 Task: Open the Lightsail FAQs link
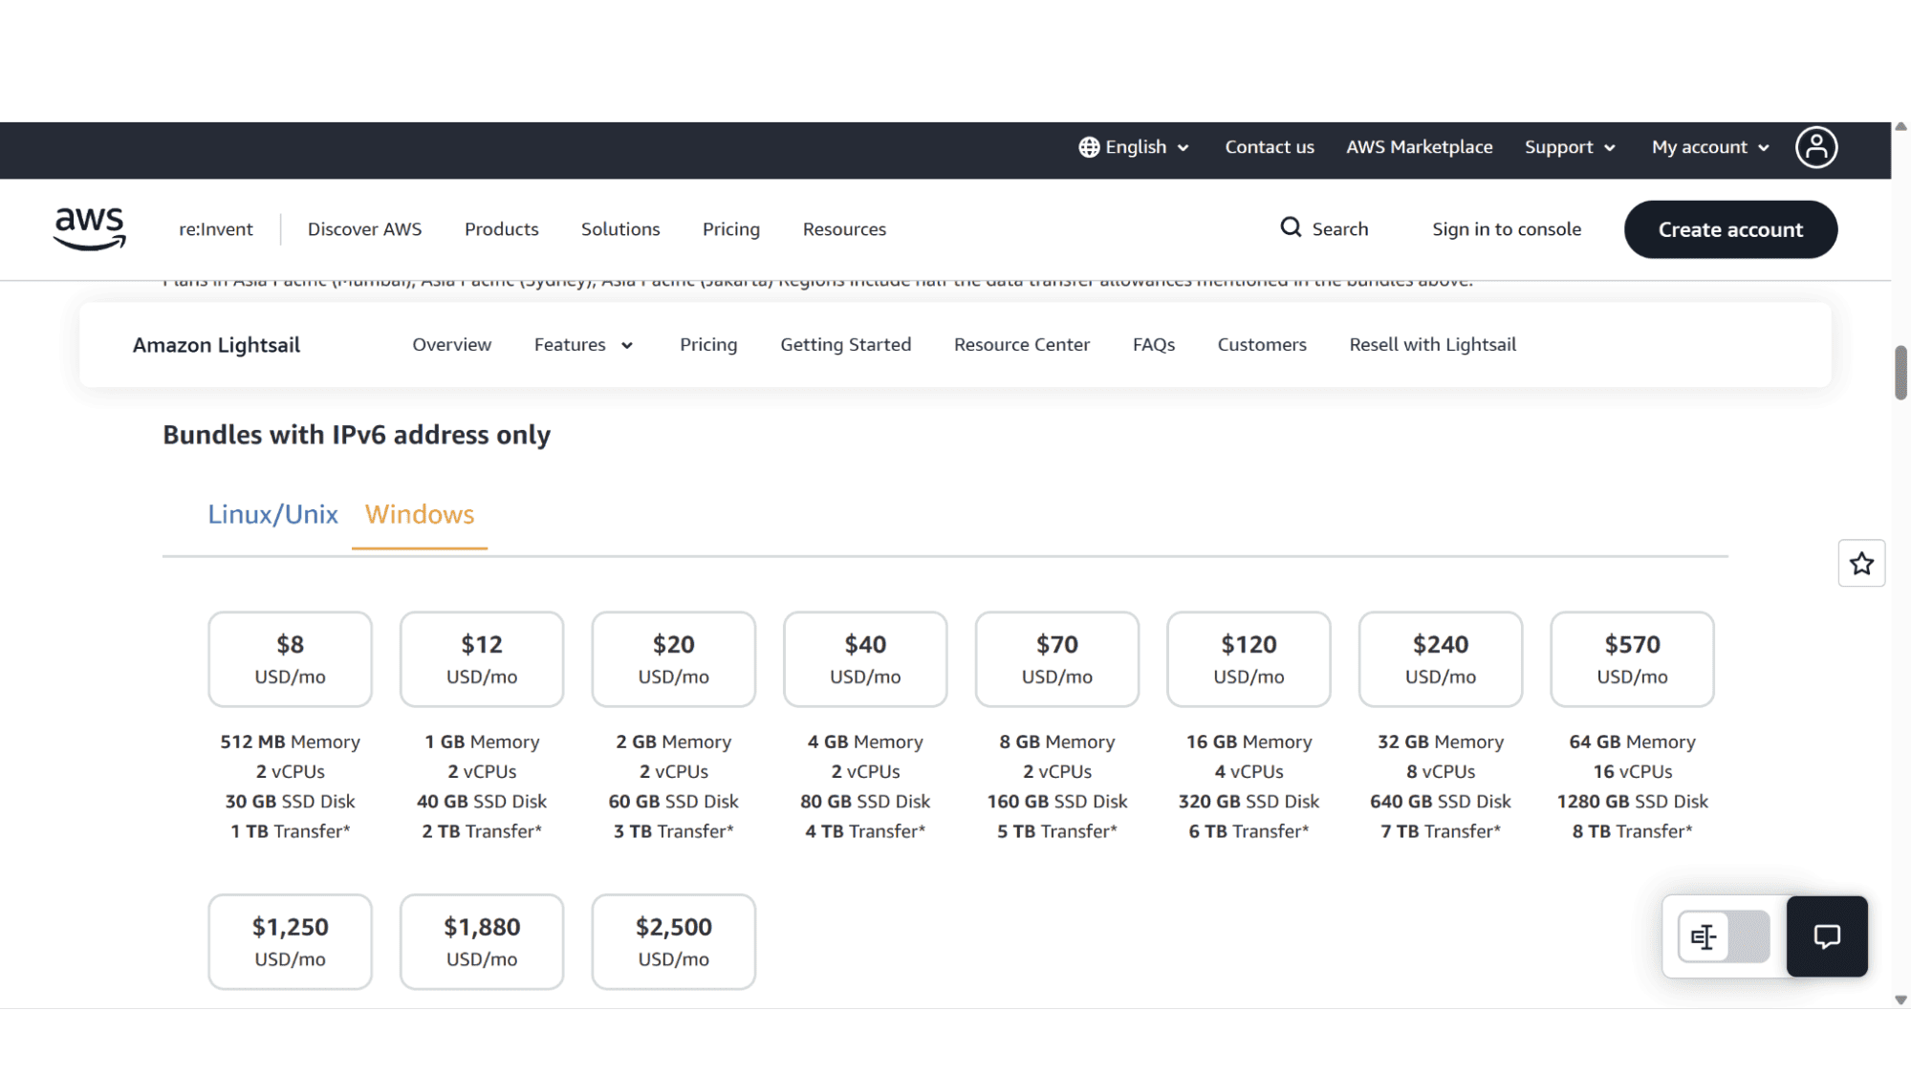(1153, 345)
